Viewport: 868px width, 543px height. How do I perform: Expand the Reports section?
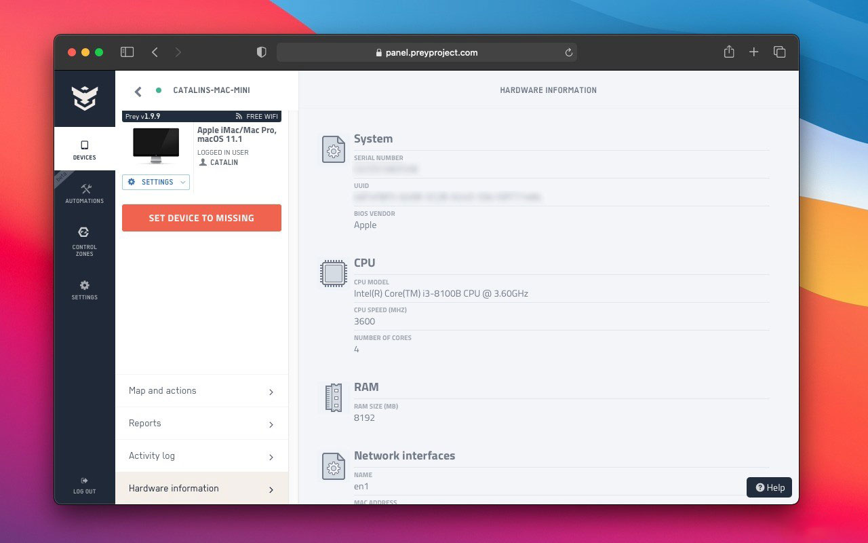tap(202, 424)
